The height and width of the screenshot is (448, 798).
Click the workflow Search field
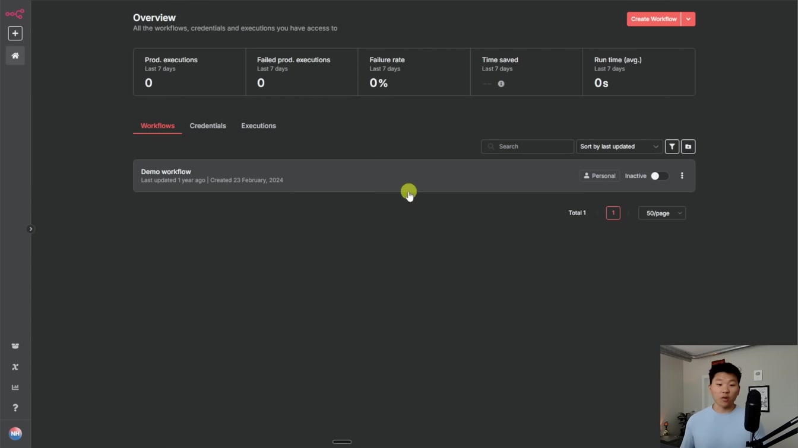tap(527, 146)
